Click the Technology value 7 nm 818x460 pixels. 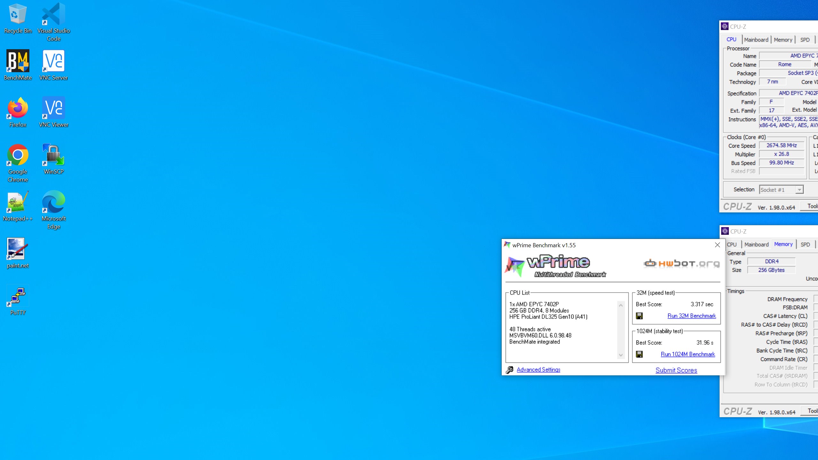(x=772, y=81)
